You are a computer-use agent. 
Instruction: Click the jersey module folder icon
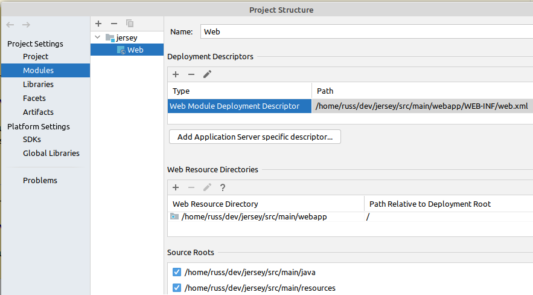coord(110,37)
